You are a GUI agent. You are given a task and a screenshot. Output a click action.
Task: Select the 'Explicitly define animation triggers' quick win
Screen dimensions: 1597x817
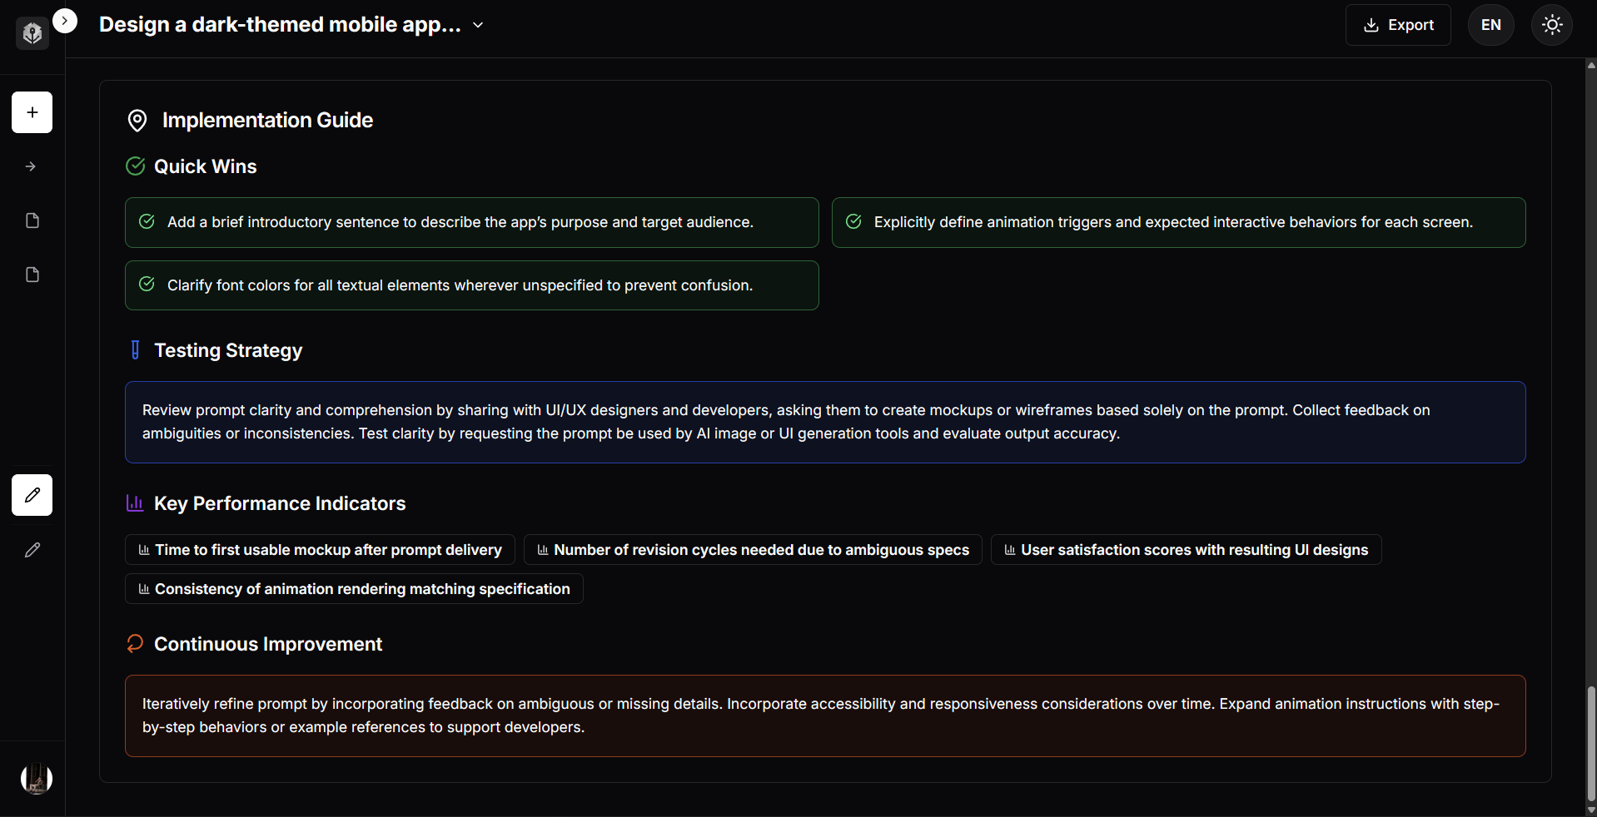pos(1178,222)
